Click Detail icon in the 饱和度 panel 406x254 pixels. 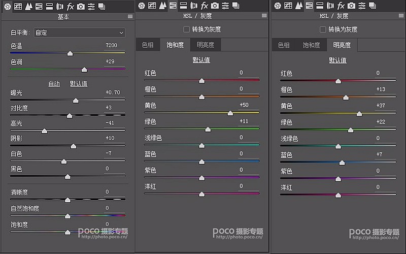pyautogui.click(x=162, y=6)
